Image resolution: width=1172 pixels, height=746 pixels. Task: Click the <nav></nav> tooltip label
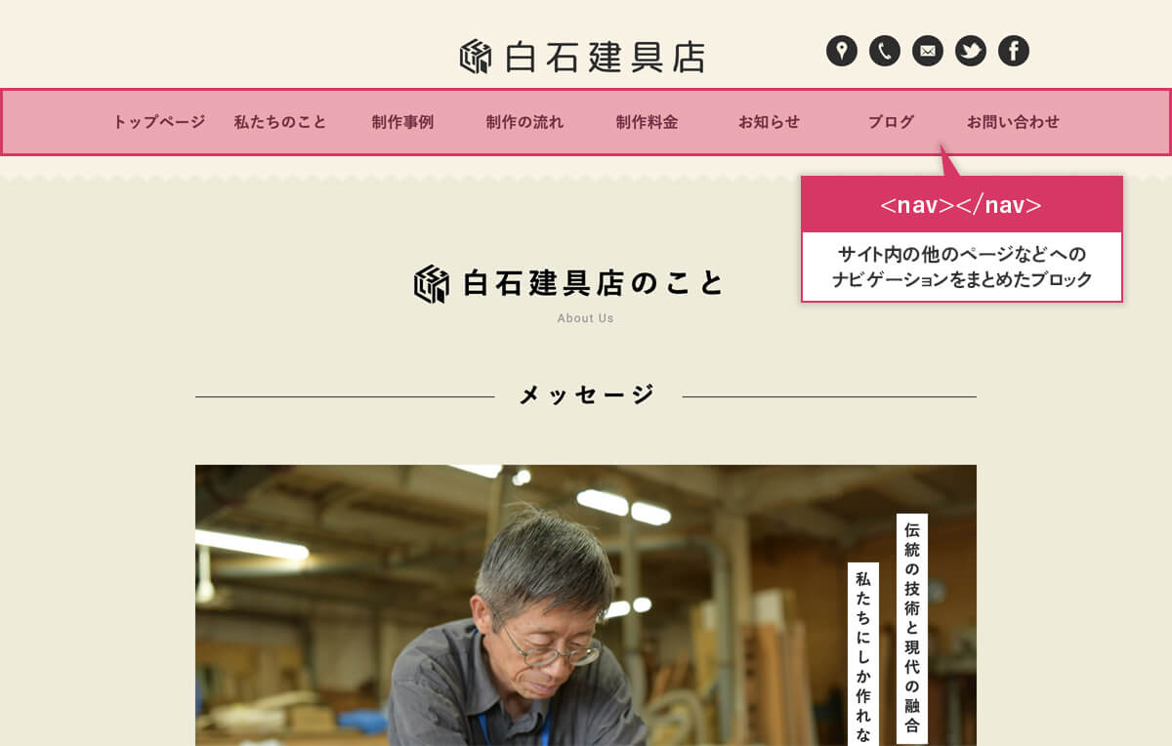coord(961,205)
